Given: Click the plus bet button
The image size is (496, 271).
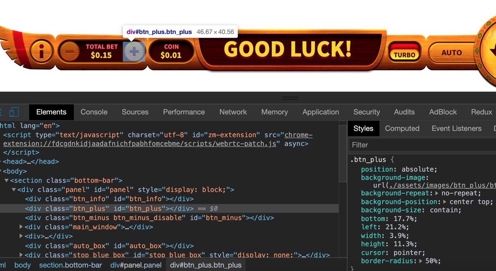Looking at the screenshot, I should pos(134,51).
